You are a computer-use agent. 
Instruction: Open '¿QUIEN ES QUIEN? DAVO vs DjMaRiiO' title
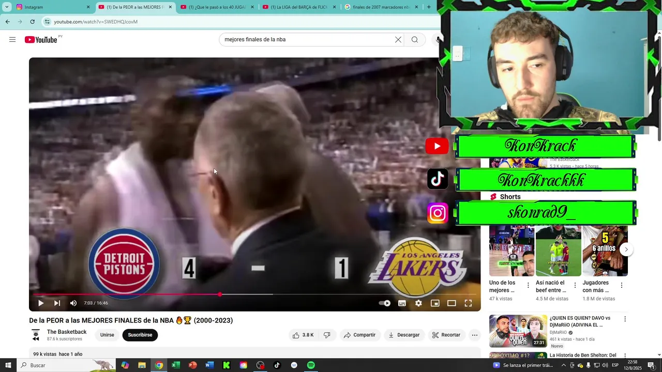[x=580, y=321]
